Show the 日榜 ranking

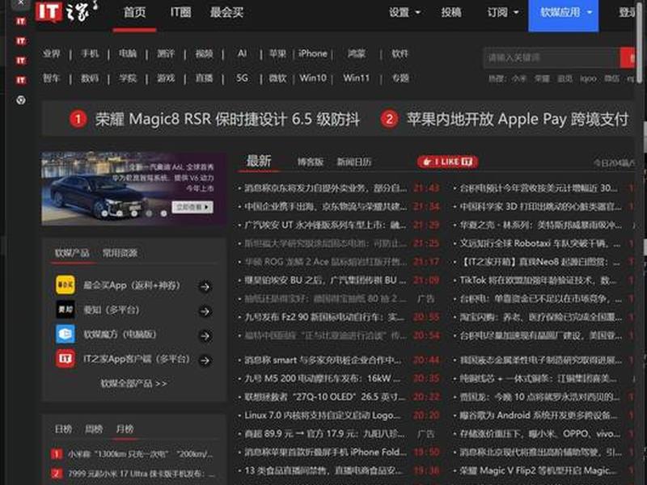(63, 429)
